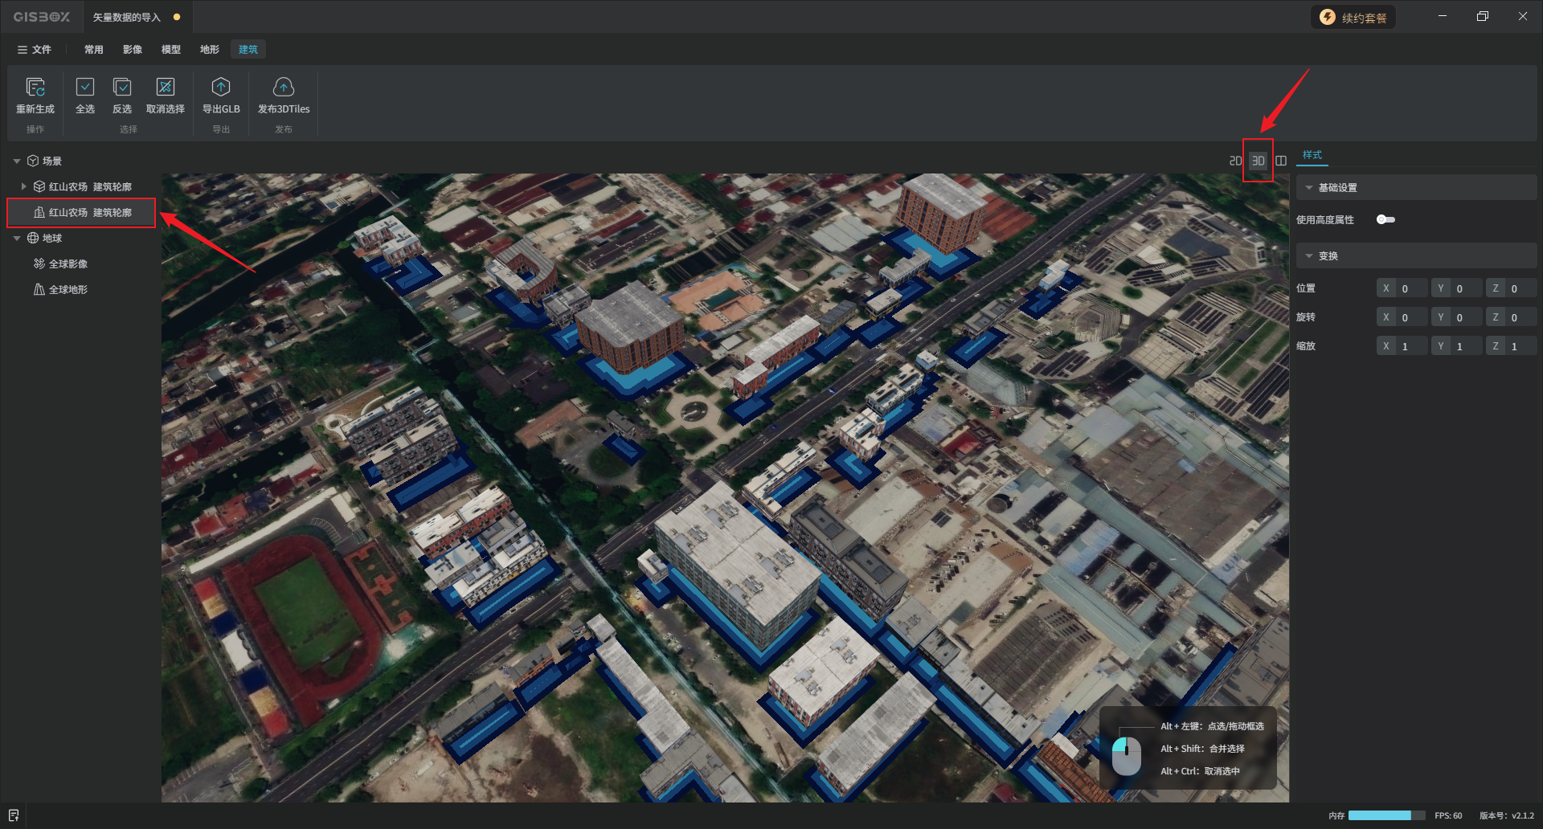This screenshot has width=1543, height=829.
Task: Click the 内存 memory usage bar
Action: click(1385, 815)
